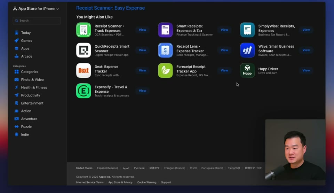Open the Receipt Scanner: Easy Expense title link
This screenshot has width=334, height=193.
110,8
